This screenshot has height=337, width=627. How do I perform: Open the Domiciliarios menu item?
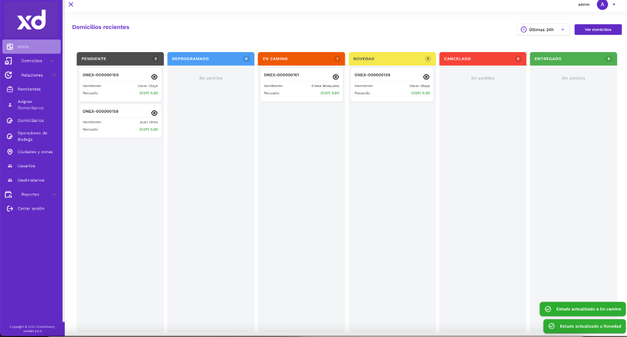pos(31,121)
